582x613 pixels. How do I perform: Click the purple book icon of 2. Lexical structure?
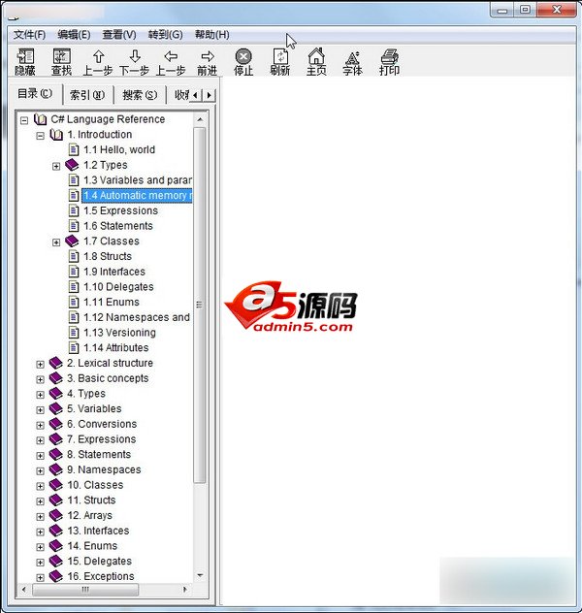56,363
